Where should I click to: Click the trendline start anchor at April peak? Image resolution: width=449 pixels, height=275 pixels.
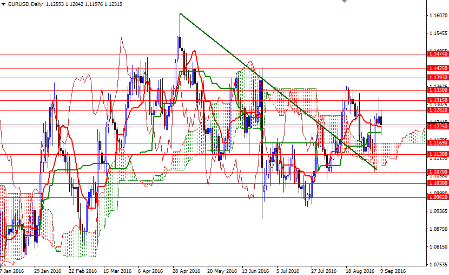point(180,13)
